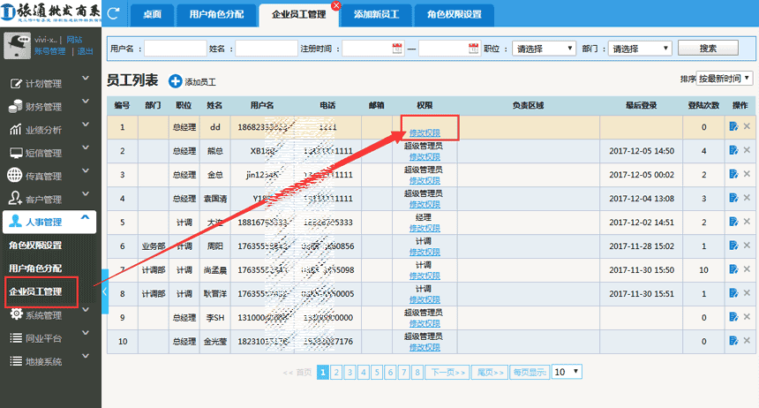The height and width of the screenshot is (408, 759).
Task: Open the 排序 sort order dropdown
Action: (725, 79)
